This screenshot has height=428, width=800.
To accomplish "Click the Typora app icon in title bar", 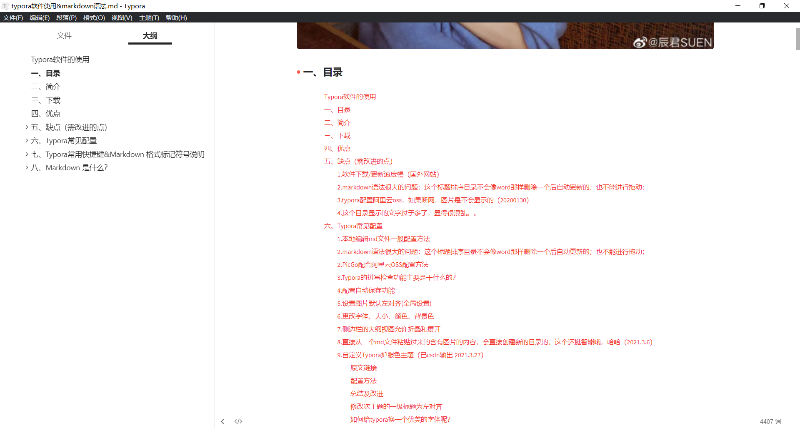I will tap(5, 6).
